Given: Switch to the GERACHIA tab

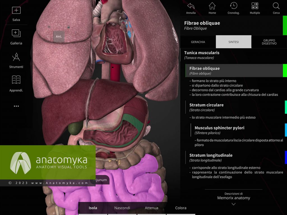Looking at the screenshot, I should pyautogui.click(x=198, y=42).
